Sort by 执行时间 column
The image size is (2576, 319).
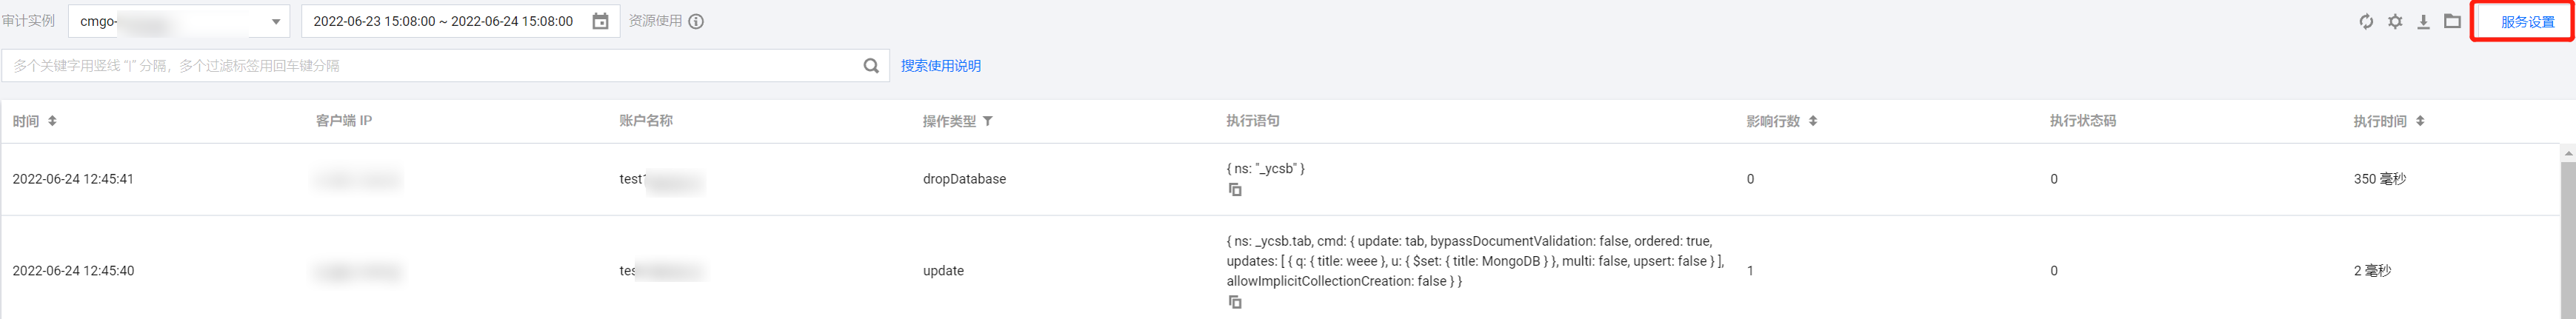[2420, 121]
